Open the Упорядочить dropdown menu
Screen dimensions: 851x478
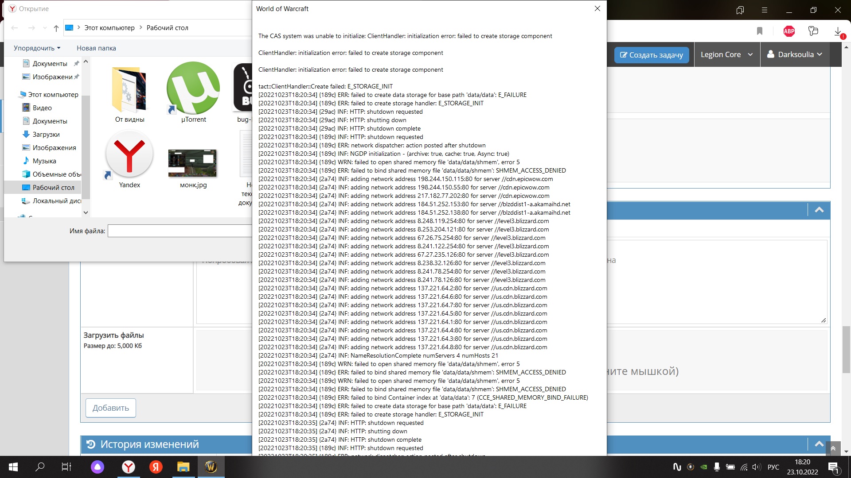tap(37, 48)
